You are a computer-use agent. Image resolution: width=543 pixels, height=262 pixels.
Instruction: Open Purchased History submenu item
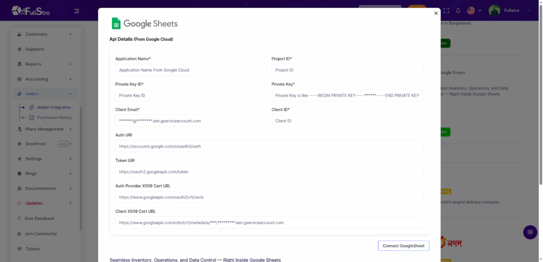tap(54, 117)
